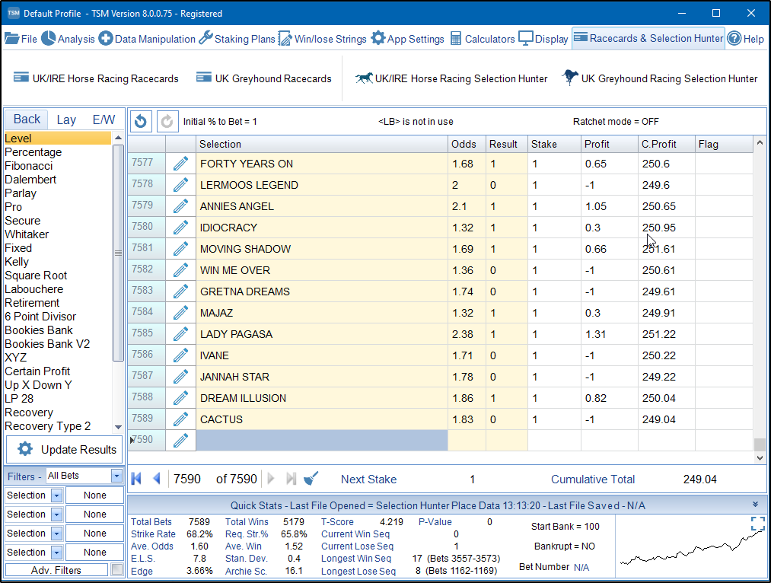Jump to first record navigation arrow
Screen dimensions: 771x583
tap(137, 479)
